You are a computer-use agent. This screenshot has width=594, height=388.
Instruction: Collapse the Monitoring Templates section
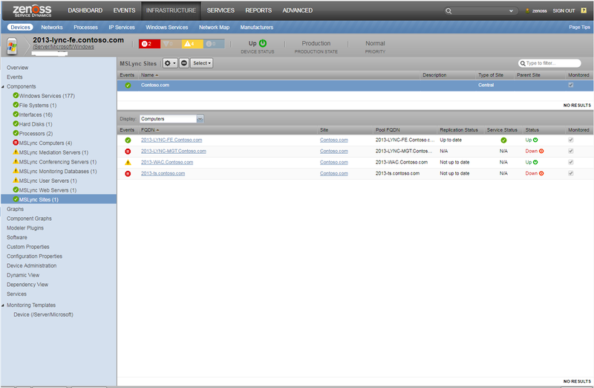[3, 305]
